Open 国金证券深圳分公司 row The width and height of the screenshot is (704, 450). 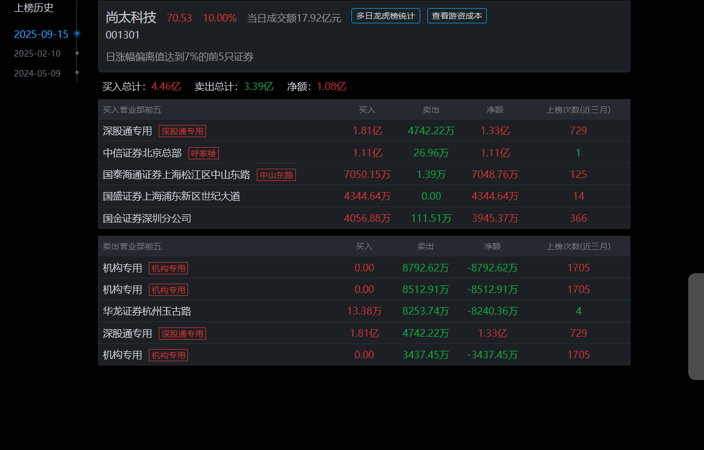point(364,218)
